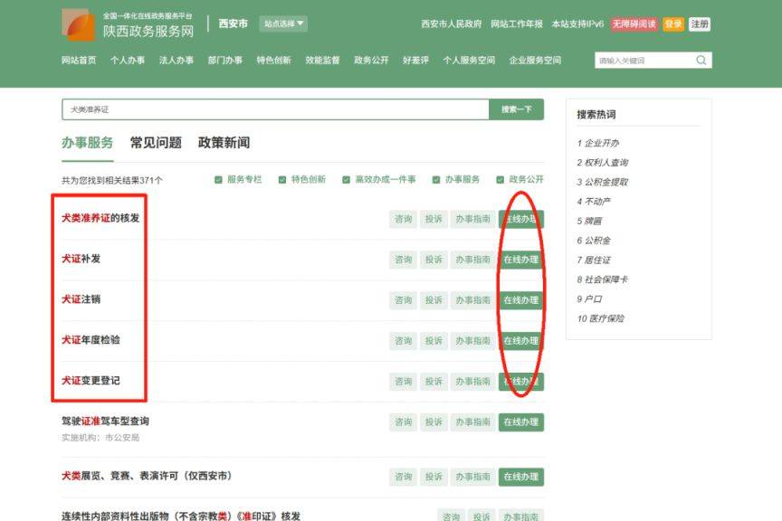The height and width of the screenshot is (521, 782).
Task: Open 办事指南 for 犬证注销
Action: click(x=472, y=300)
